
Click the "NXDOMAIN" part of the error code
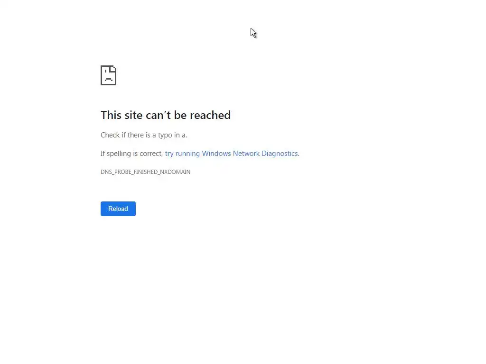pyautogui.click(x=175, y=172)
